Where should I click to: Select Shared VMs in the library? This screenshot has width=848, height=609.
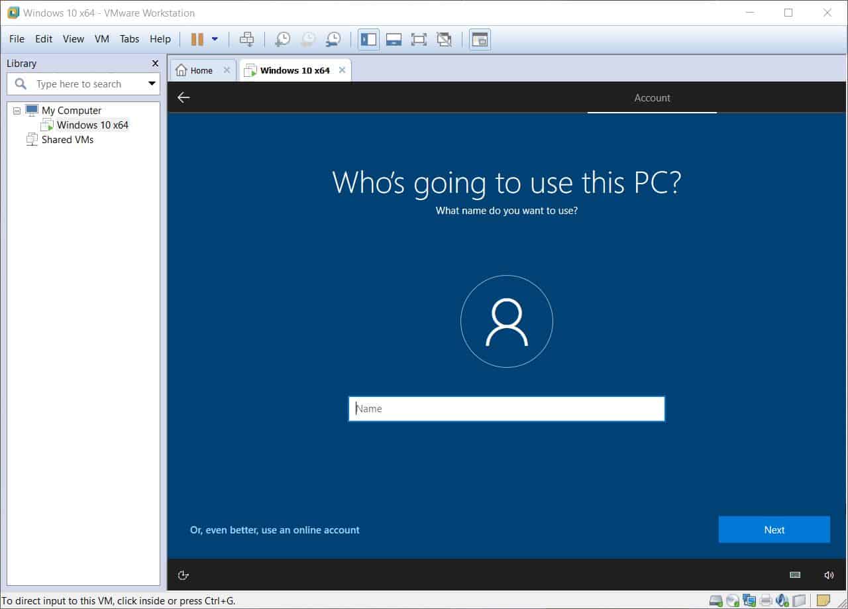pyautogui.click(x=67, y=140)
